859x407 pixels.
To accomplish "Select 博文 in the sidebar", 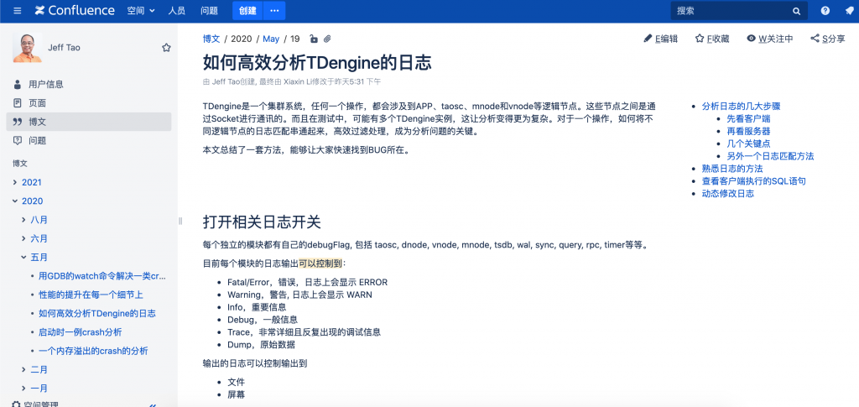I will 89,122.
